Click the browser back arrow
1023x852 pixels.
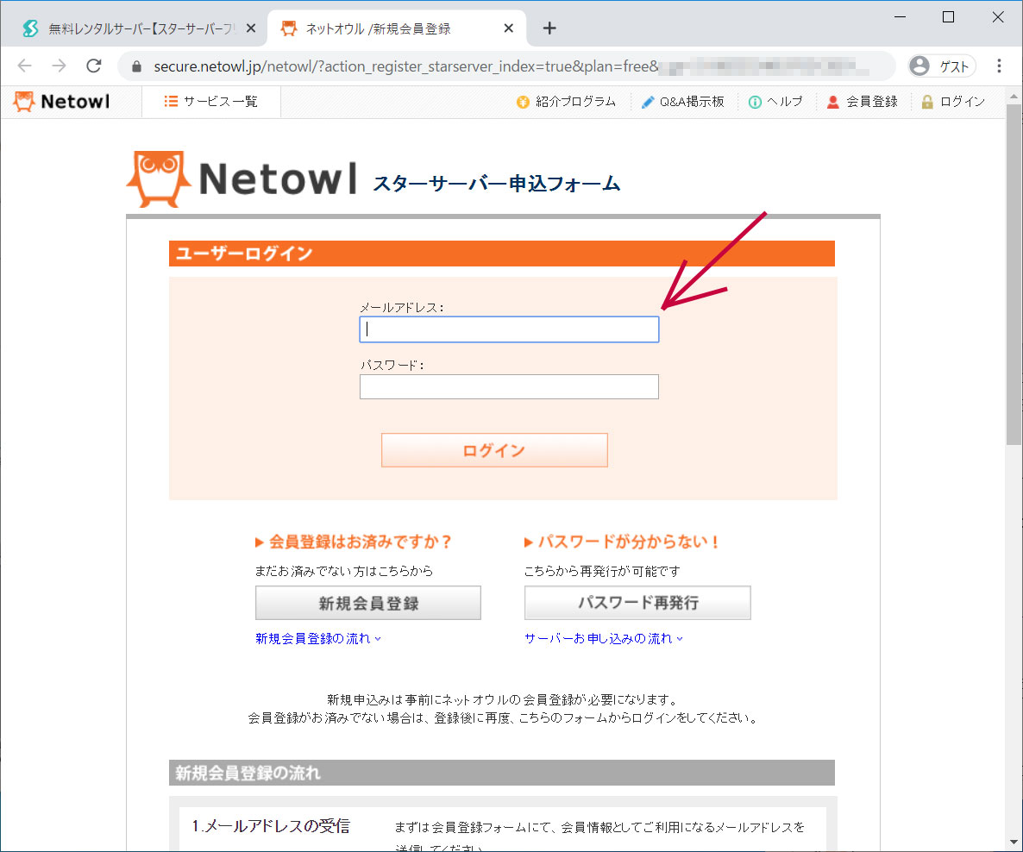[25, 66]
